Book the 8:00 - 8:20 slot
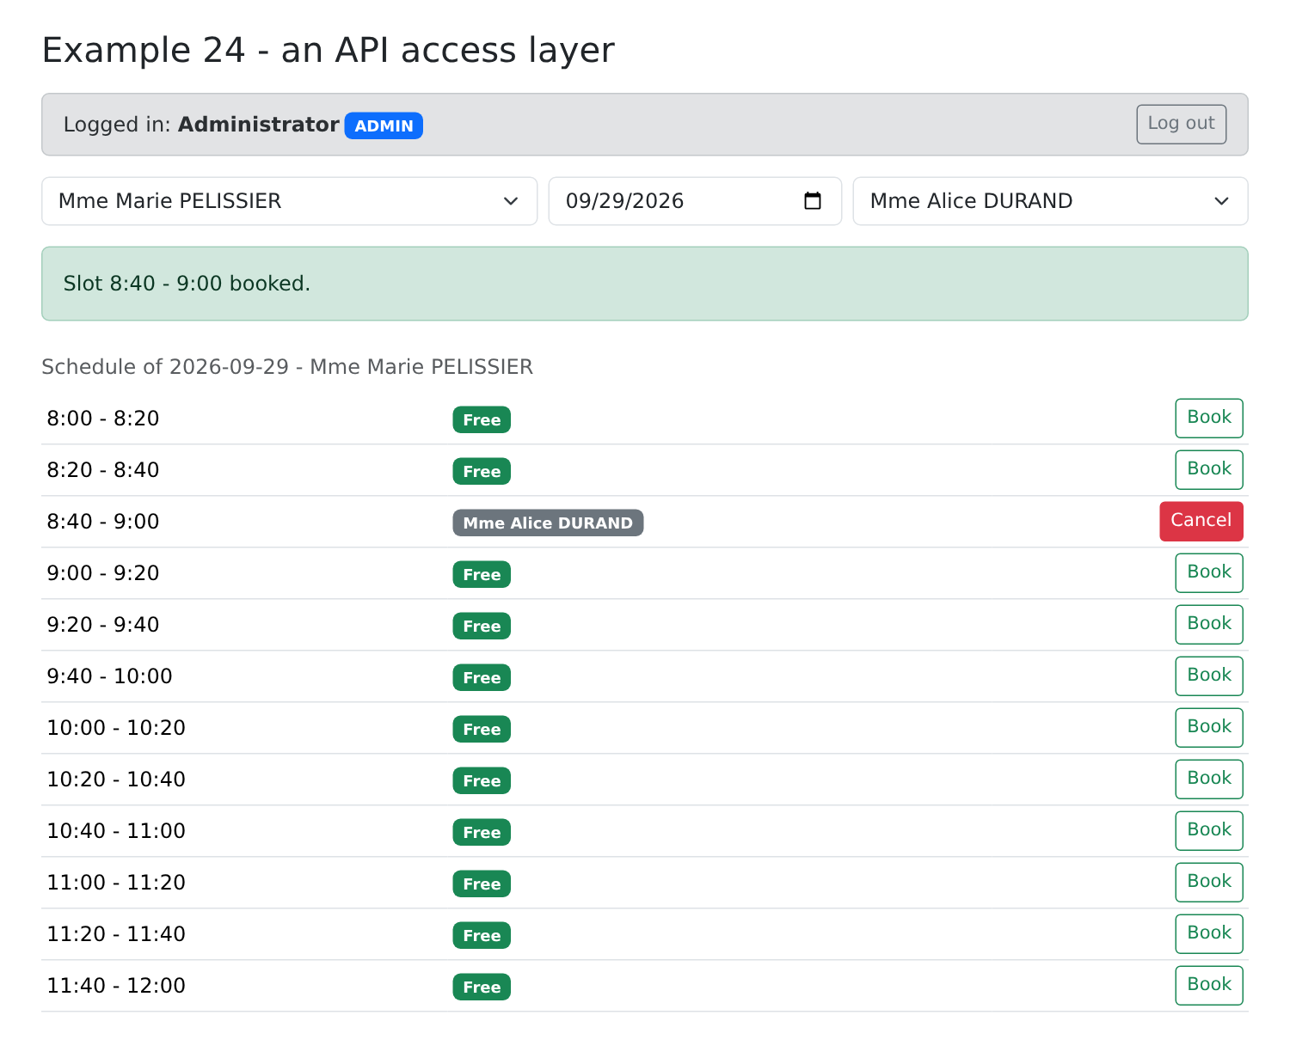The width and height of the screenshot is (1290, 1064). 1209,418
